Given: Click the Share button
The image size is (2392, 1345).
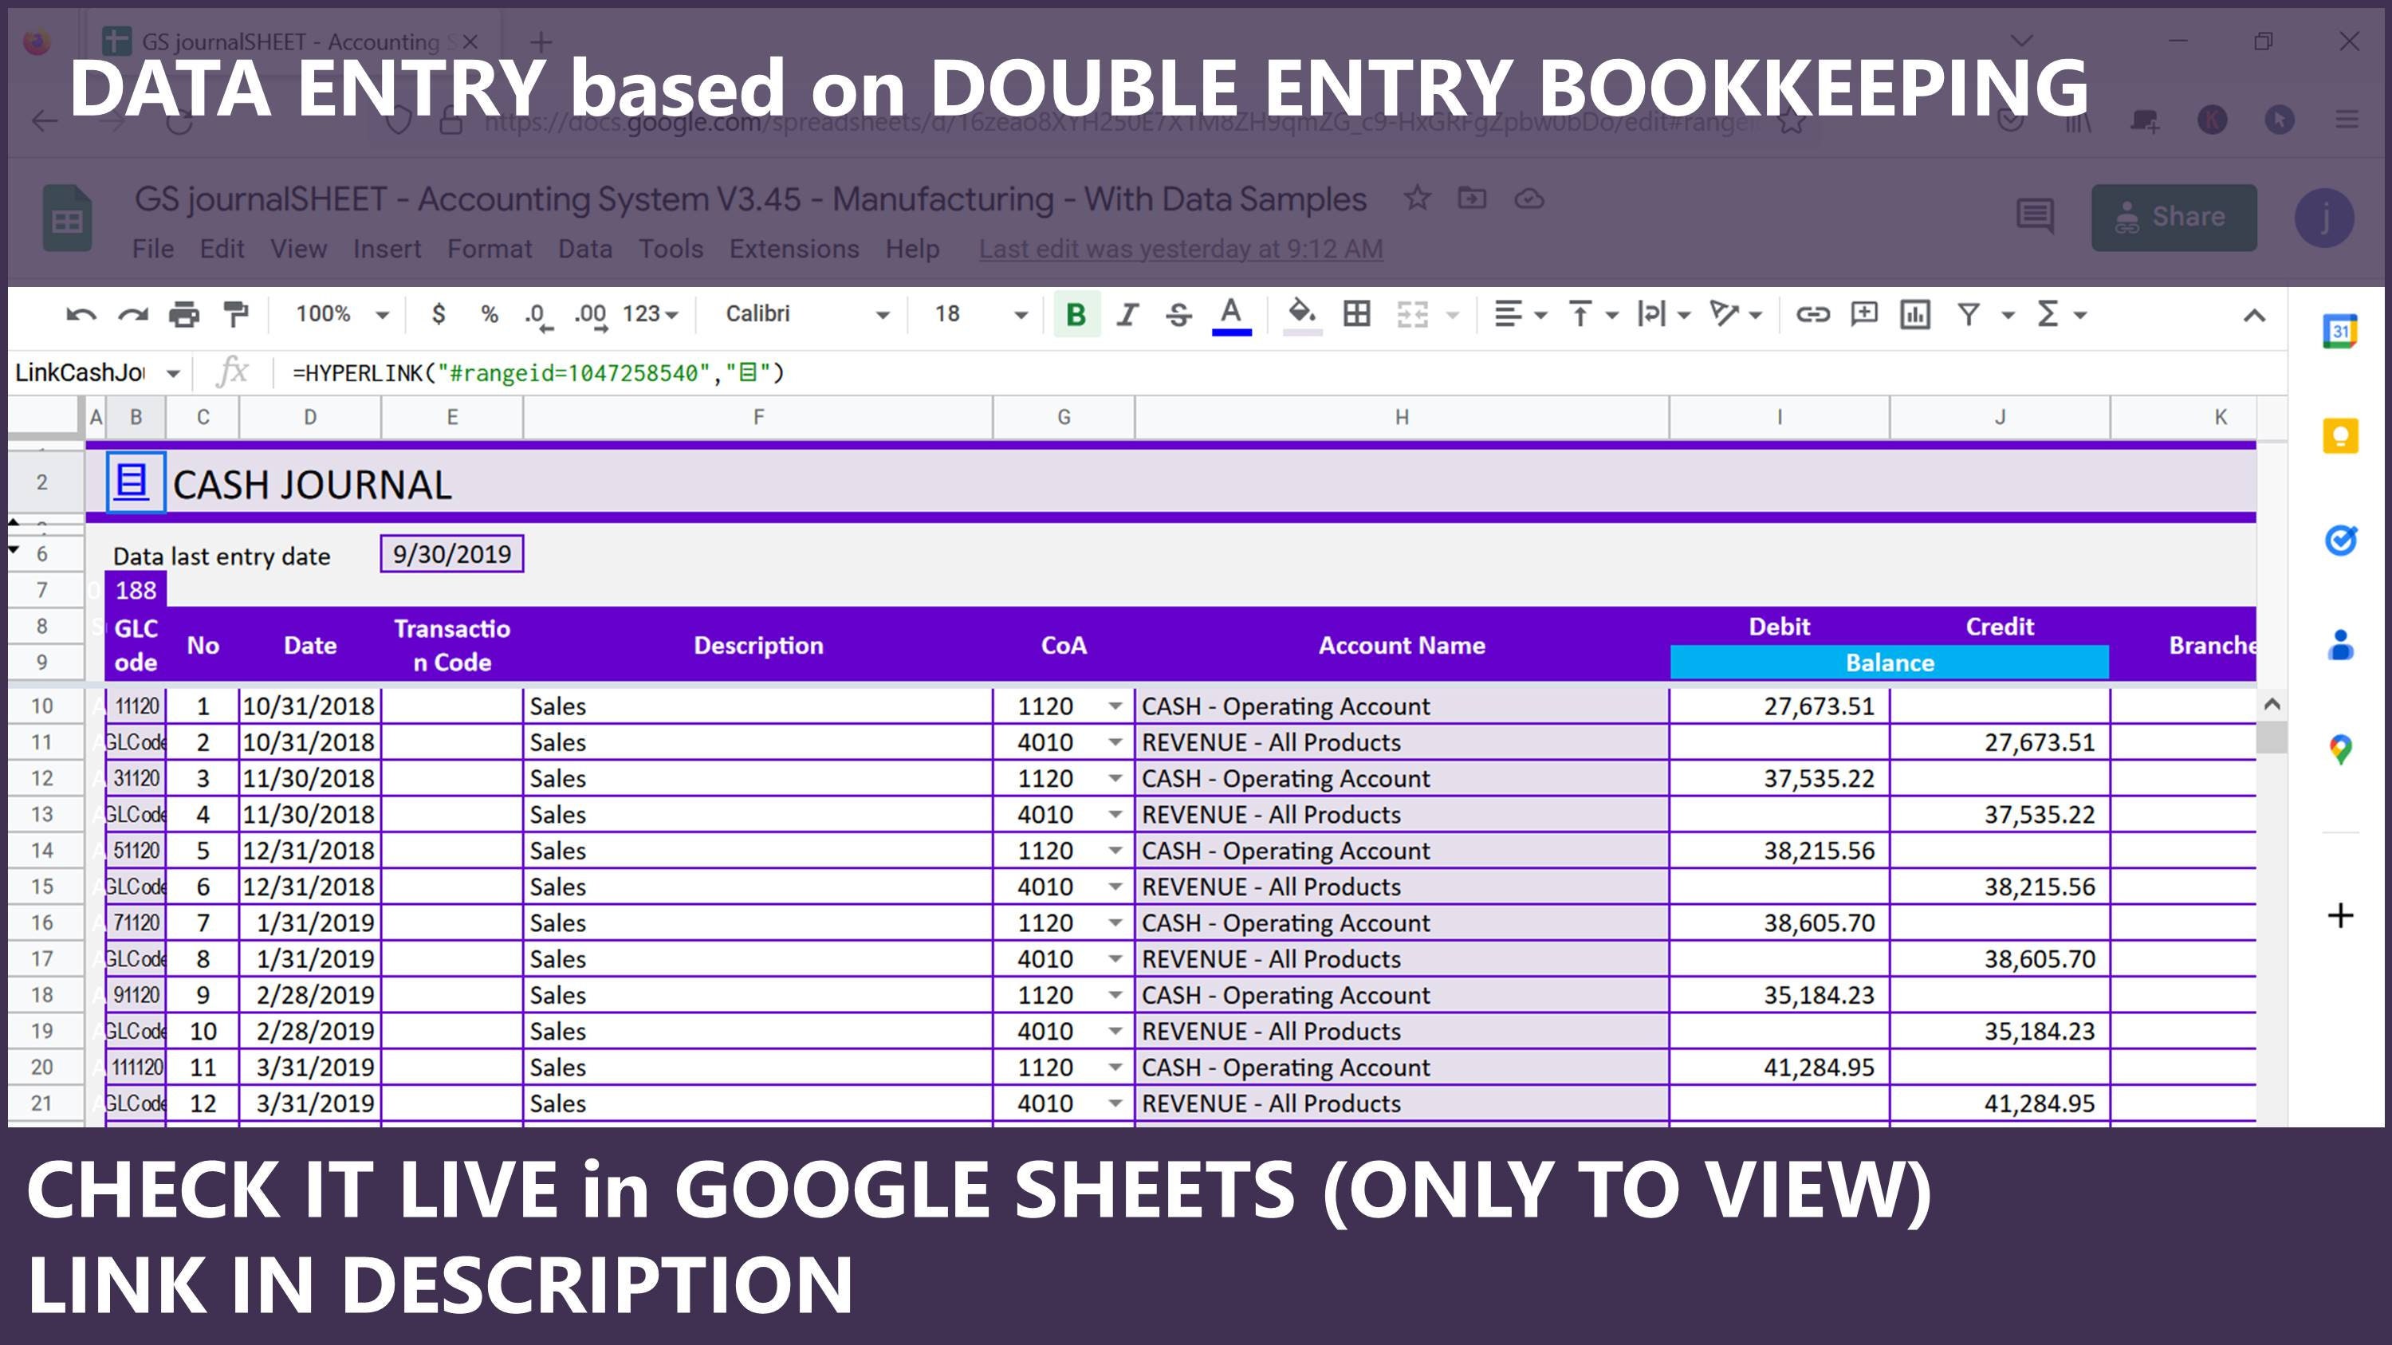Looking at the screenshot, I should (x=2174, y=217).
